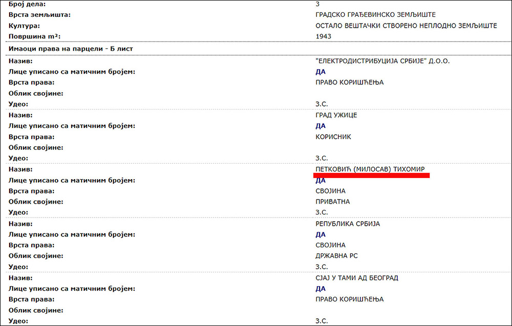Click ПРАВО КОРИШЋЕЊА under ЕЛЕКТРОДИСТРИБУЦИЈА СРБИЈЕ

pyautogui.click(x=349, y=82)
